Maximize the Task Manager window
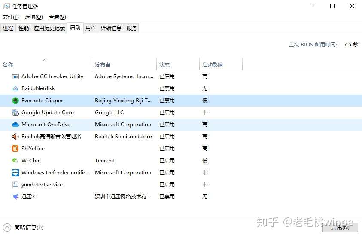The width and height of the screenshot is (362, 238). tap(332, 6)
